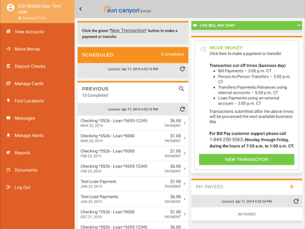Open the Documents text label
Screen dimensions: 305x229
26,170
